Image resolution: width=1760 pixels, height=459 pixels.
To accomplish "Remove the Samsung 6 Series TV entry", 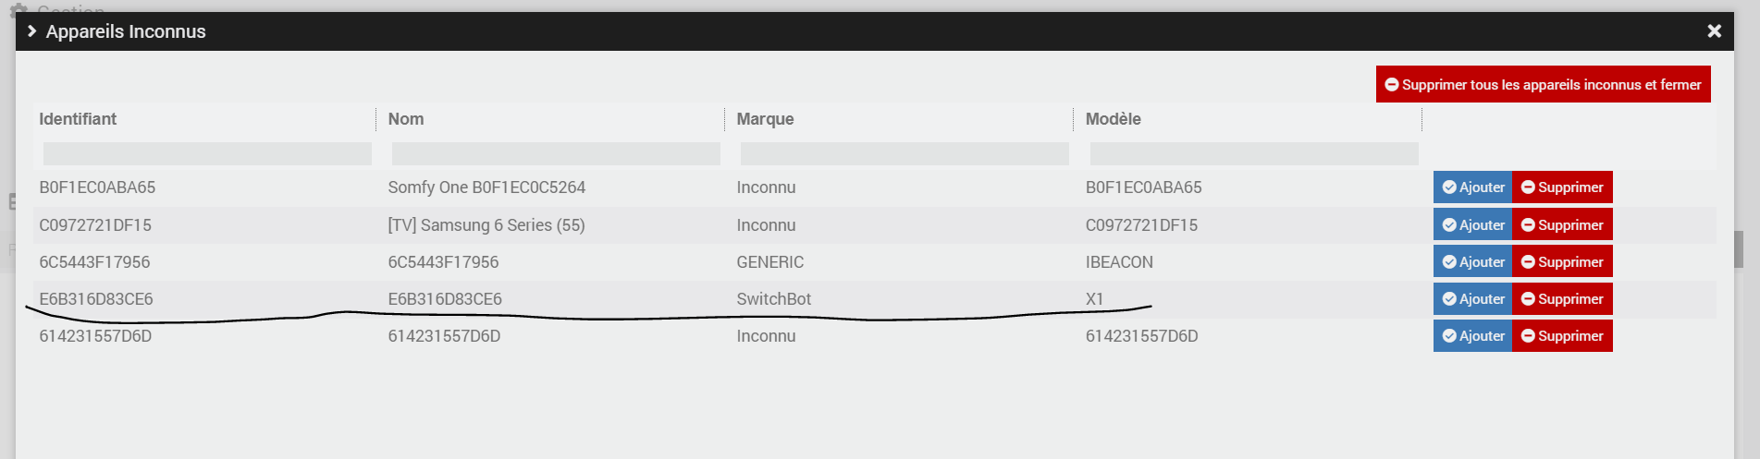I will pos(1562,224).
